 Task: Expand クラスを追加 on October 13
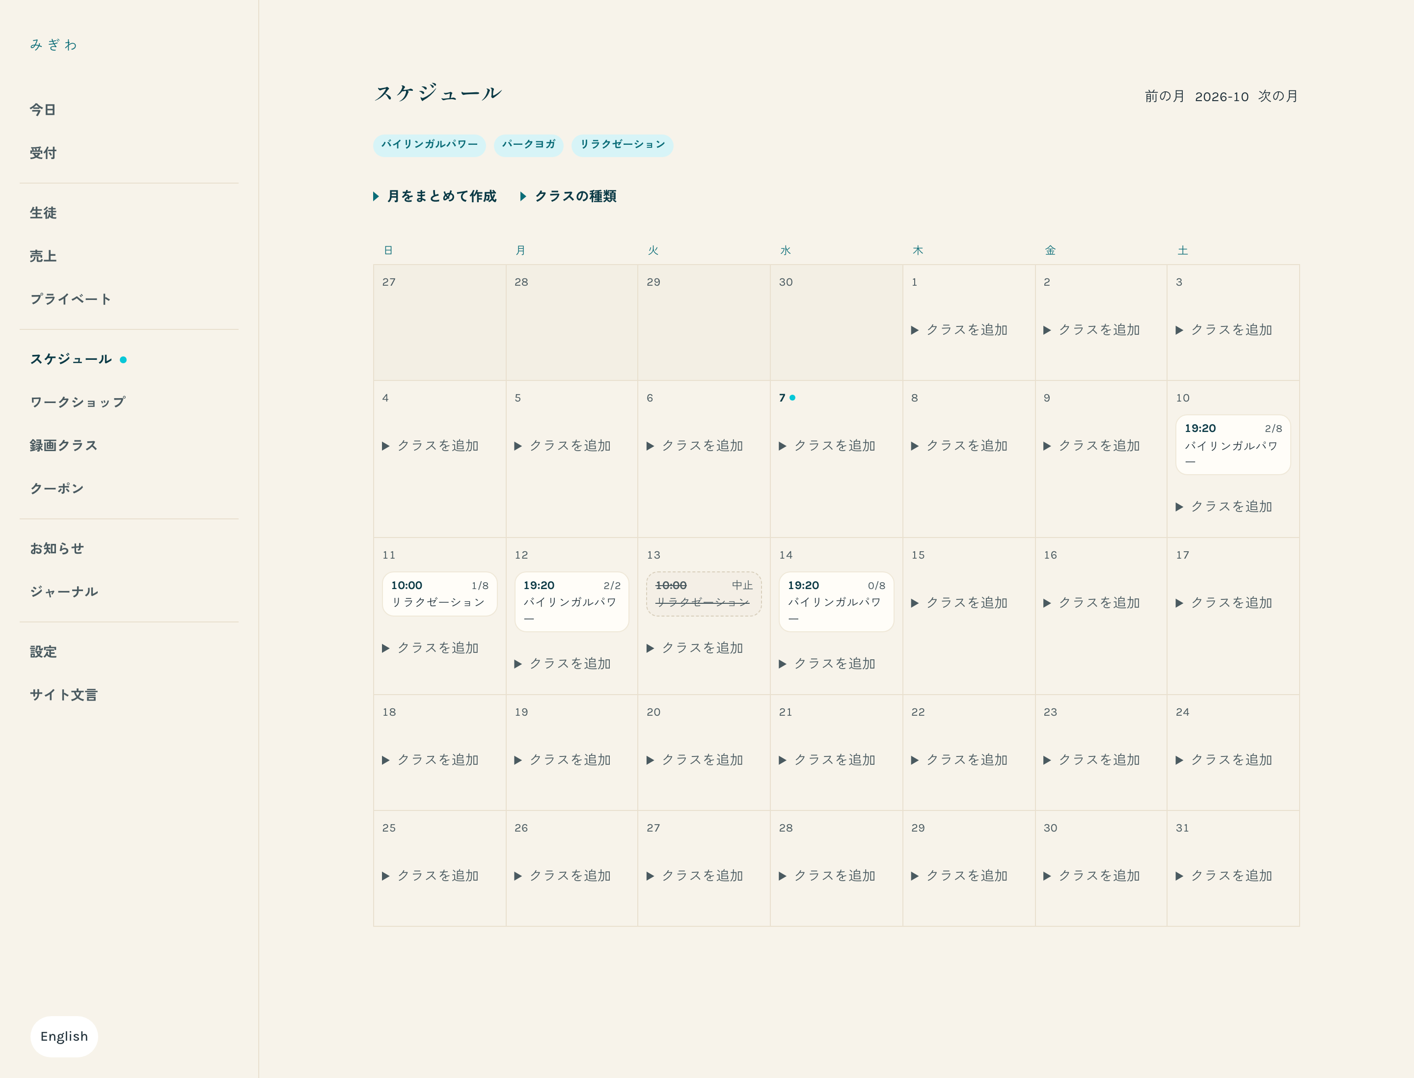click(695, 648)
